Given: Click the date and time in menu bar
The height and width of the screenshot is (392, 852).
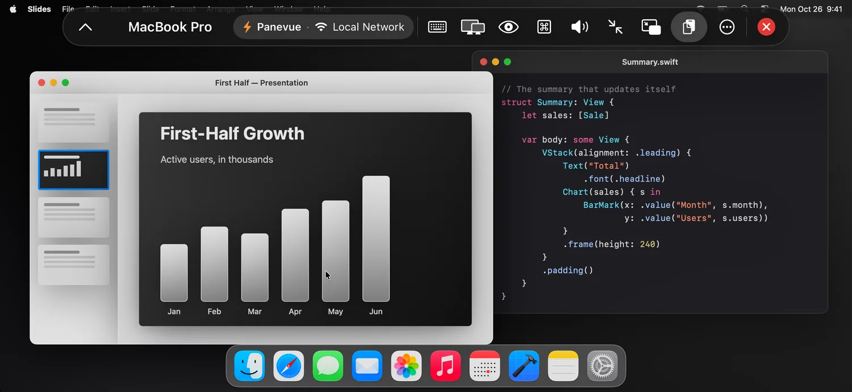Looking at the screenshot, I should [x=811, y=9].
